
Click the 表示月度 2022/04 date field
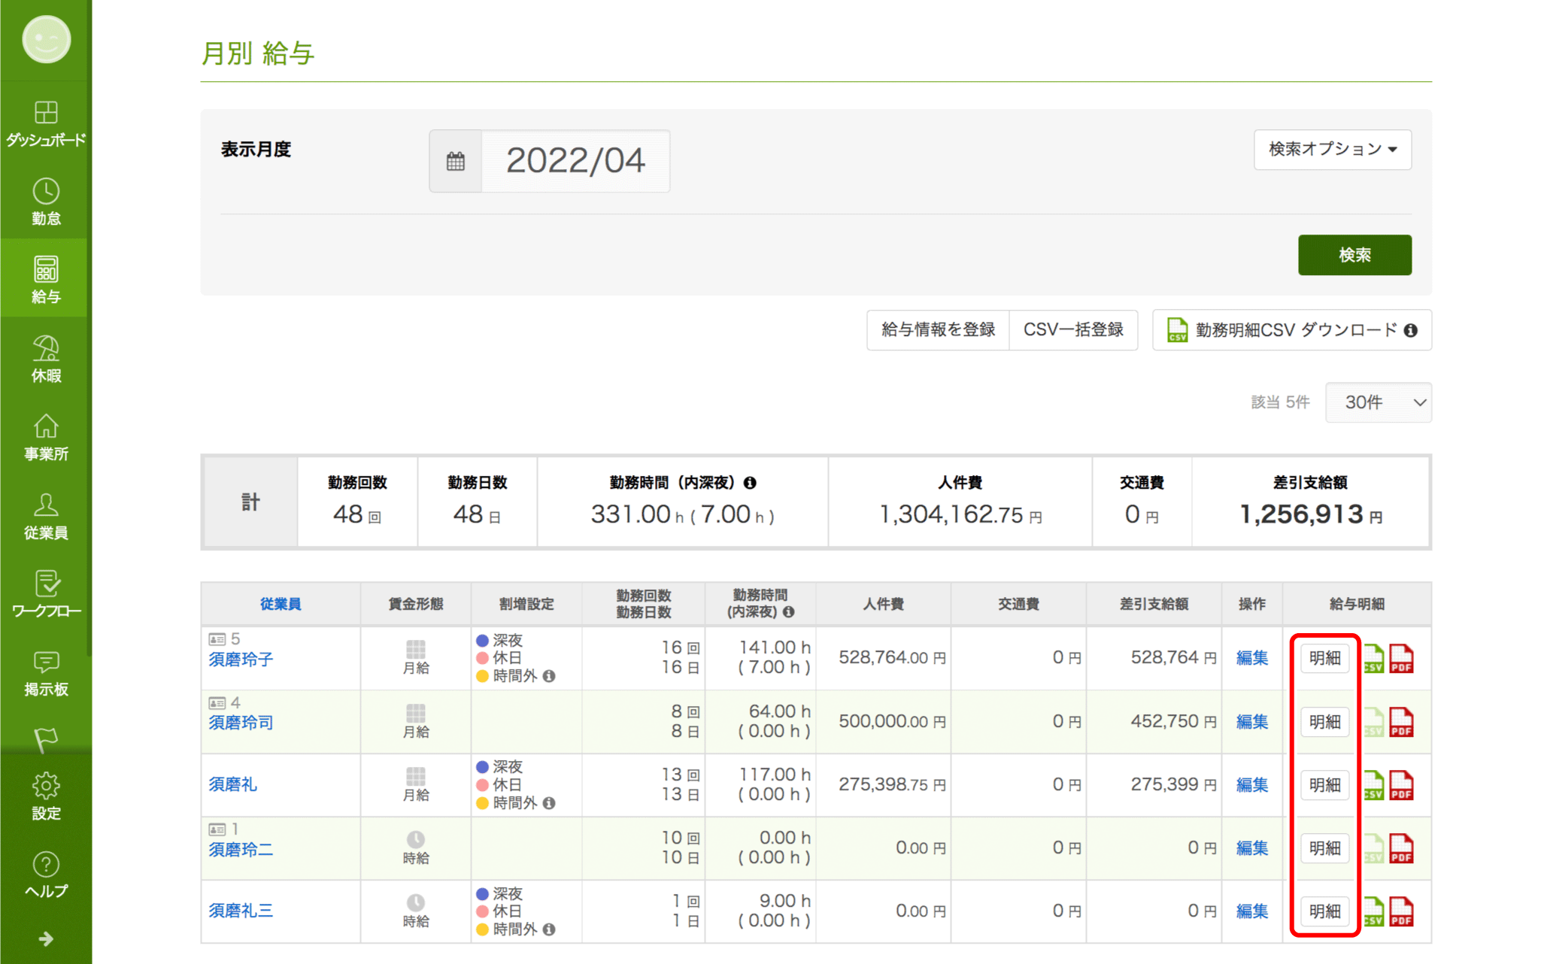[x=575, y=161]
